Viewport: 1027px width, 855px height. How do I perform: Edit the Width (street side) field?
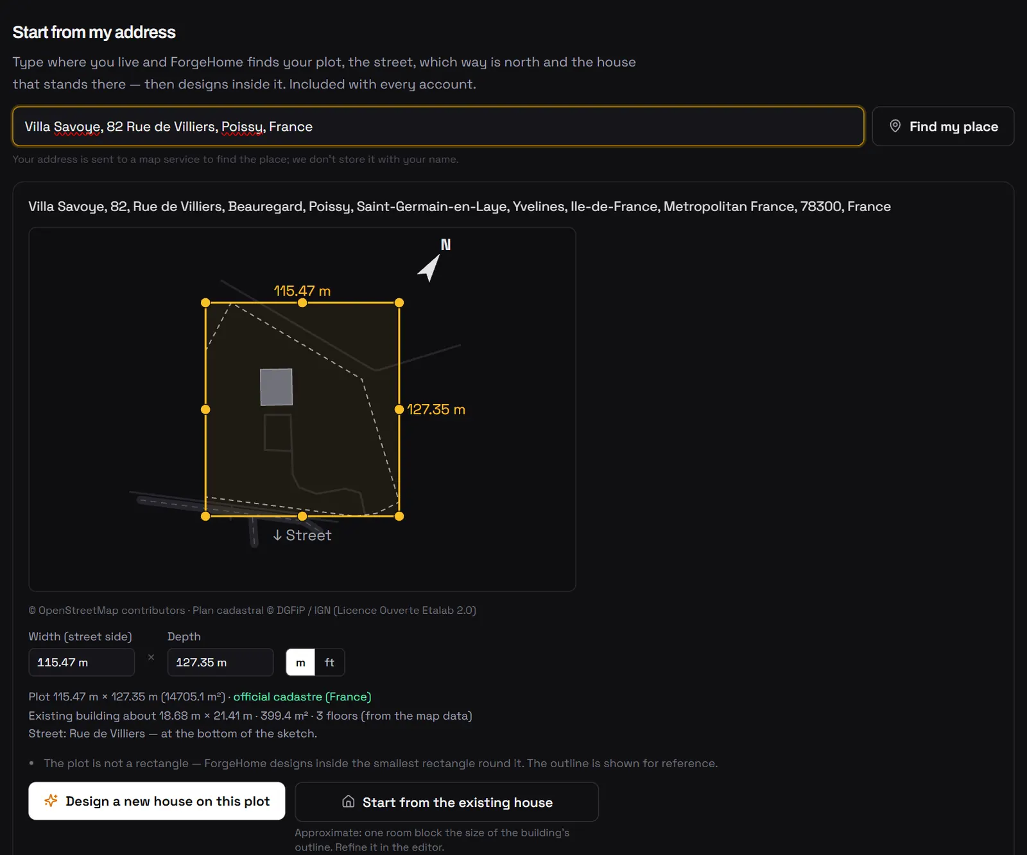[x=82, y=663]
